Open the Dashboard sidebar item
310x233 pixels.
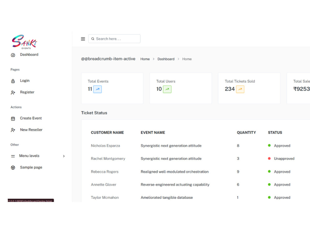(29, 55)
